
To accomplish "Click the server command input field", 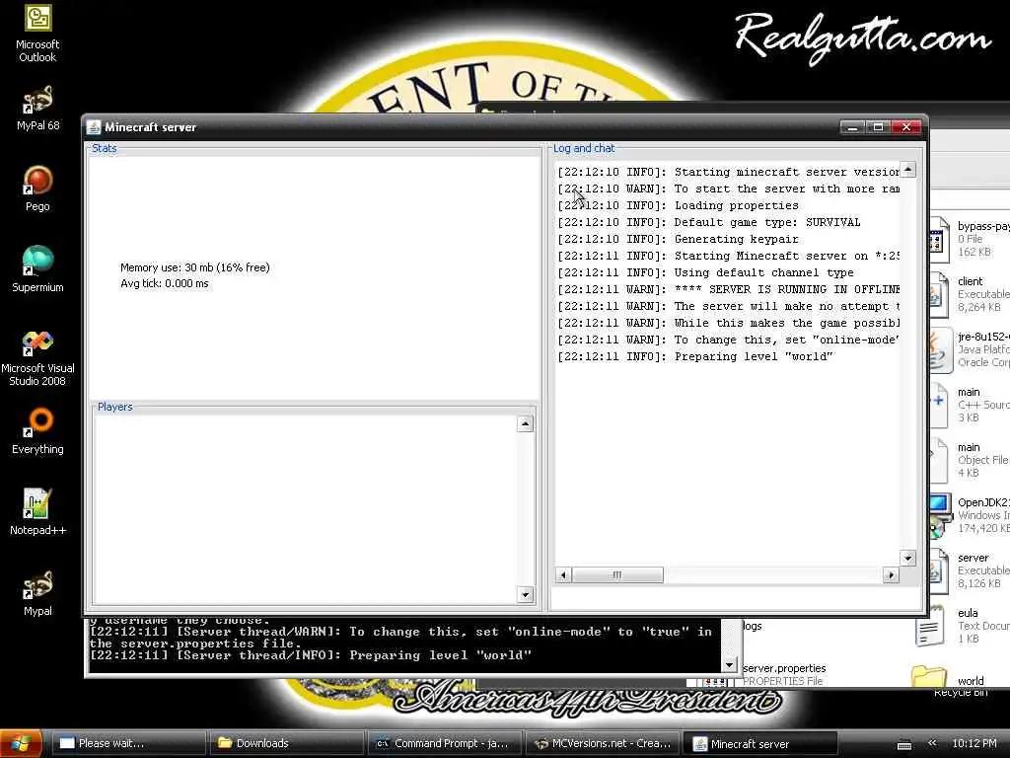I will [736, 599].
